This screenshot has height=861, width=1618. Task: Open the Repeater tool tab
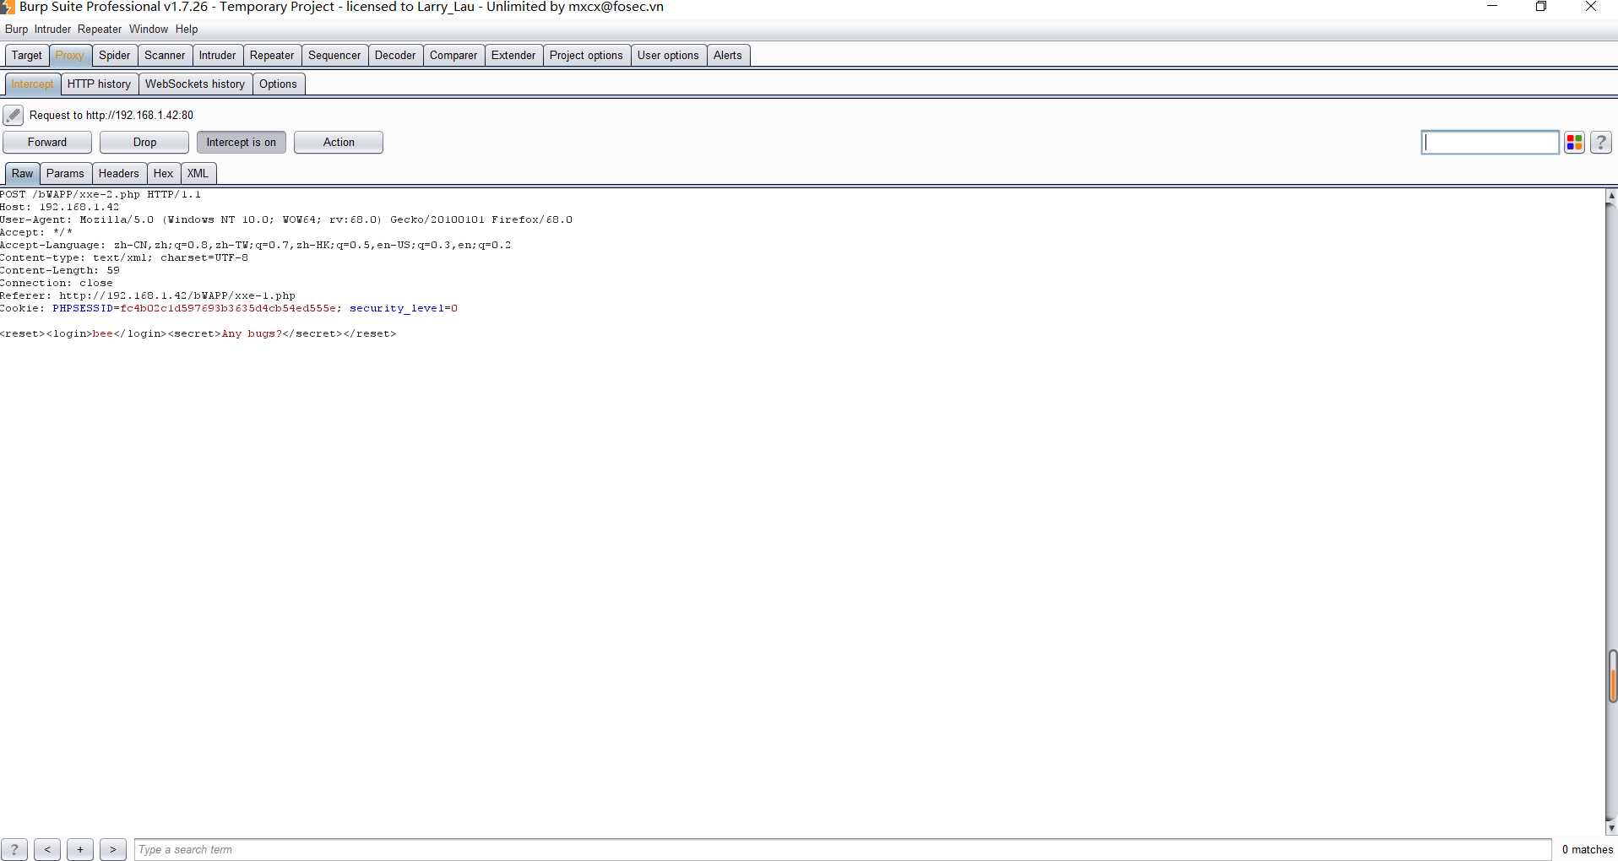[x=272, y=56]
